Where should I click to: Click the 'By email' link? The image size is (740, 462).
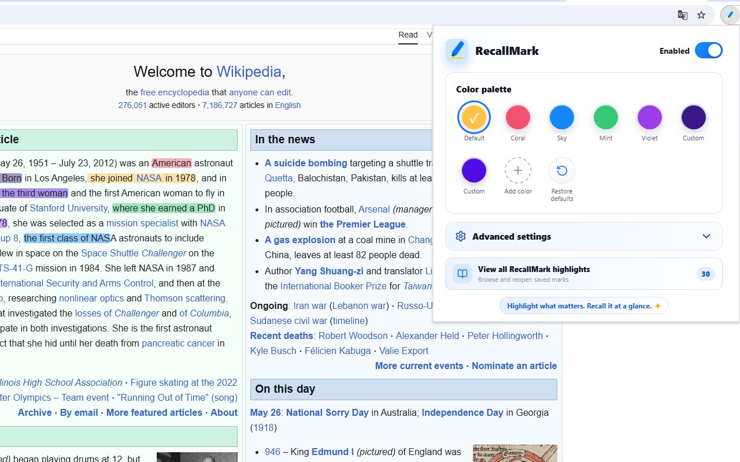pyautogui.click(x=79, y=413)
